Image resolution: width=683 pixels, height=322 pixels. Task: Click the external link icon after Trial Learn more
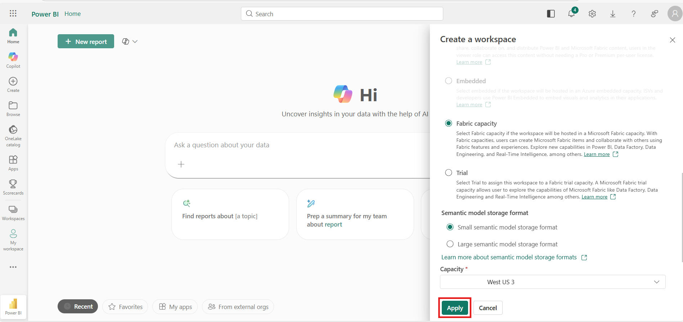tap(613, 197)
